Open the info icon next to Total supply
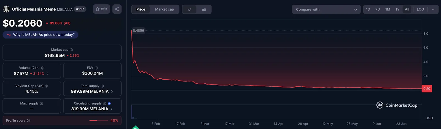 click(102, 86)
